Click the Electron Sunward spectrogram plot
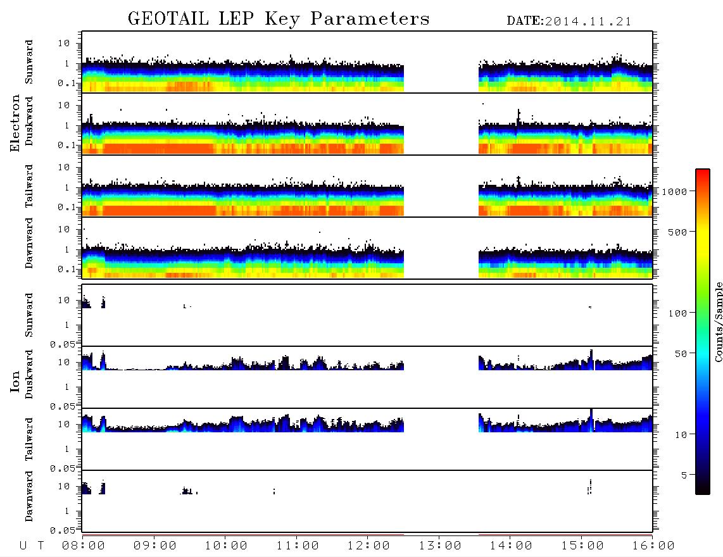Image resolution: width=723 pixels, height=557 pixels. [x=367, y=62]
